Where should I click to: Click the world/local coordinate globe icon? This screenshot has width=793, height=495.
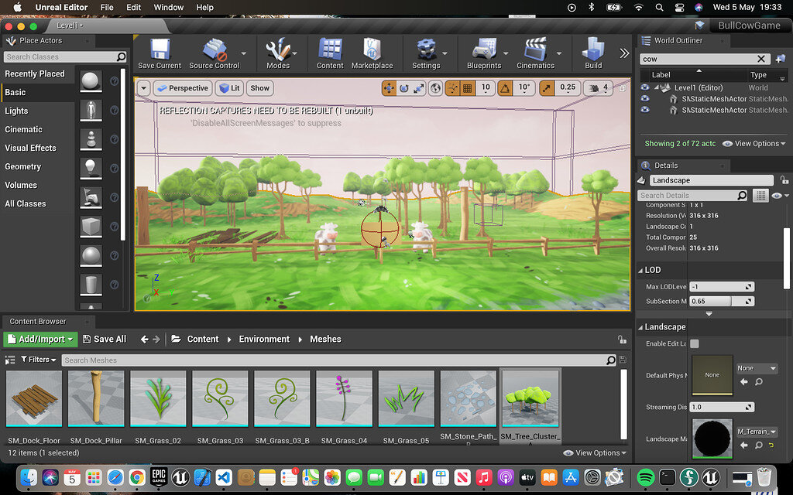436,87
